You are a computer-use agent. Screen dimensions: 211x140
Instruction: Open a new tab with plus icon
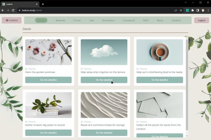click(x=43, y=4)
